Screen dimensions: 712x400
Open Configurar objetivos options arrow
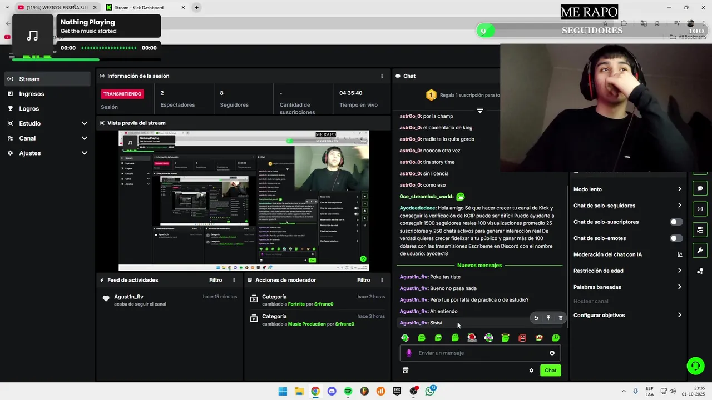(680, 315)
